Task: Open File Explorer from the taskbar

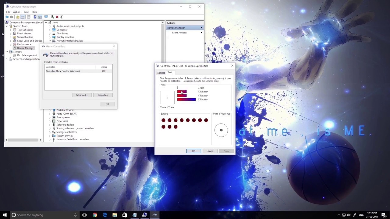Action: [115, 215]
